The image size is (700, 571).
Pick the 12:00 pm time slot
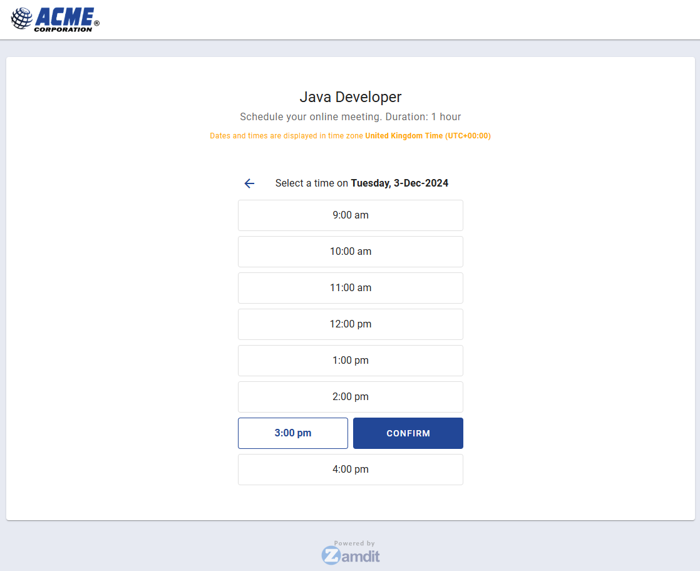[x=350, y=324]
